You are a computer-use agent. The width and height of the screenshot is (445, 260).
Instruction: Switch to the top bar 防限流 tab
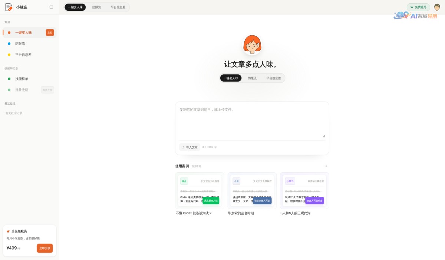[96, 7]
